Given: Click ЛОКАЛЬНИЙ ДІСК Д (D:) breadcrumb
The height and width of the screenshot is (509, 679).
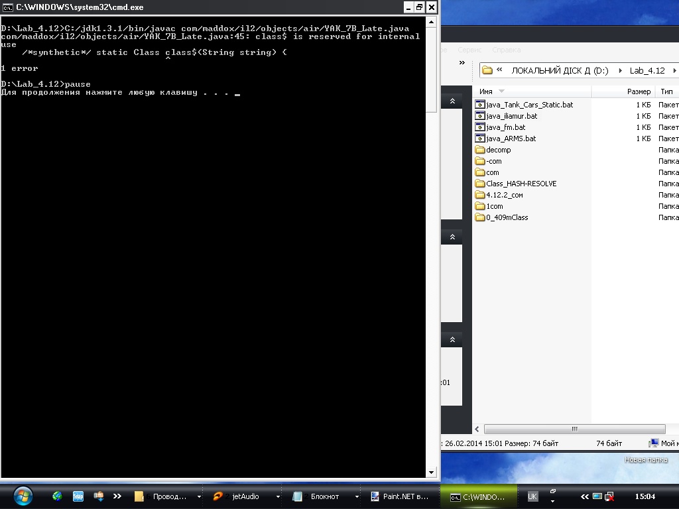Looking at the screenshot, I should pyautogui.click(x=560, y=70).
